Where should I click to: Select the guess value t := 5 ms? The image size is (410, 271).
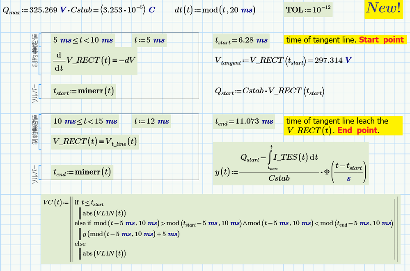point(149,40)
